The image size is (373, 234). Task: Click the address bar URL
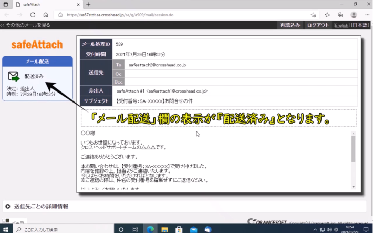[x=120, y=15]
